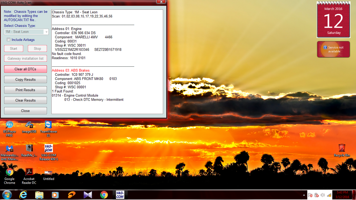Click the Readiness: 1010 0101 line
The image size is (356, 200).
coord(69,58)
